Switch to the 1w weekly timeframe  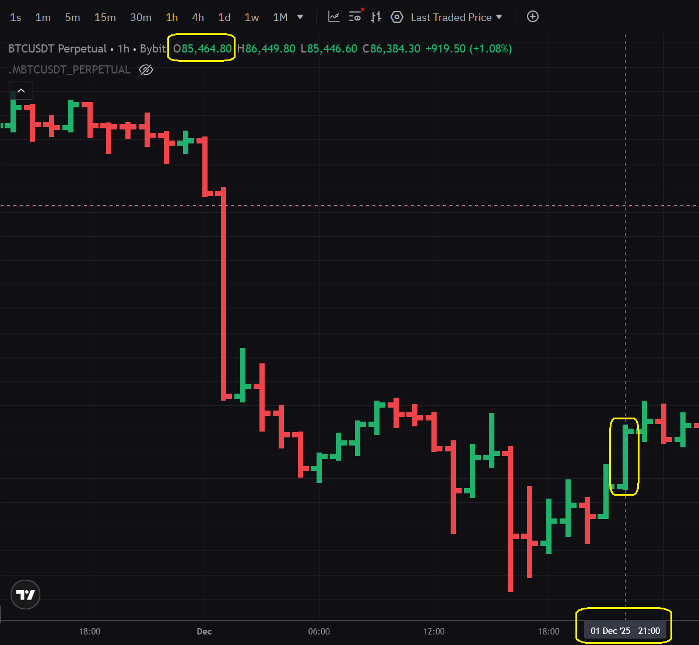[x=251, y=17]
